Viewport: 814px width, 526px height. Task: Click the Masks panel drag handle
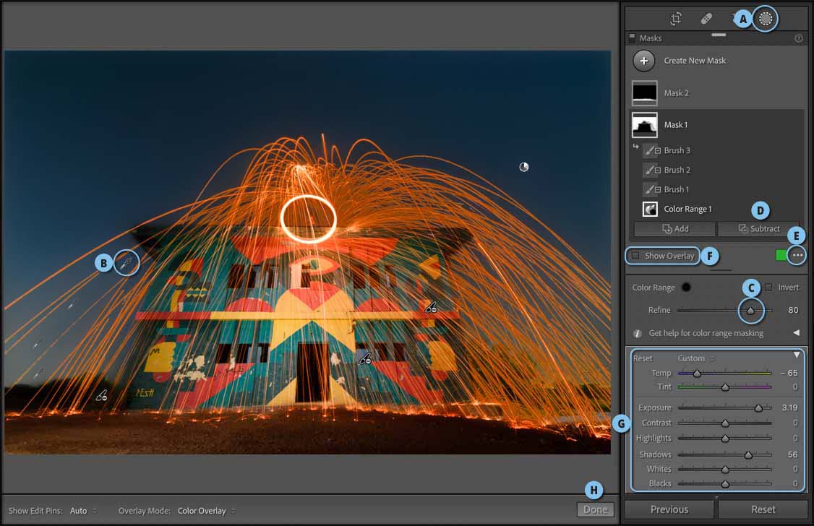(x=719, y=35)
